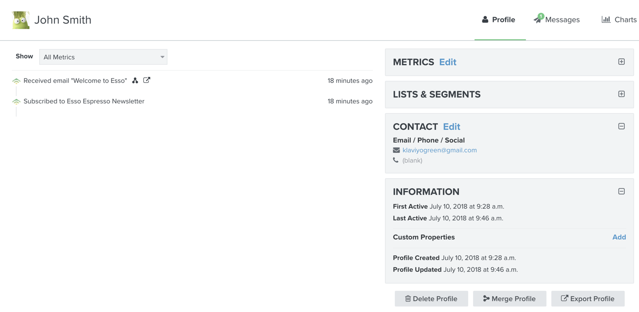Expand the Metrics panel

click(621, 62)
